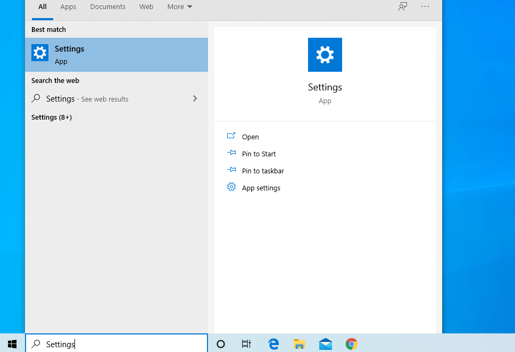This screenshot has width=515, height=352.
Task: Click the Settings title text in preview pane
Action: click(325, 87)
